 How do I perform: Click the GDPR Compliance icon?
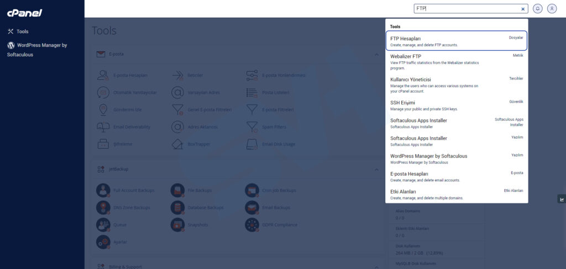coord(251,225)
